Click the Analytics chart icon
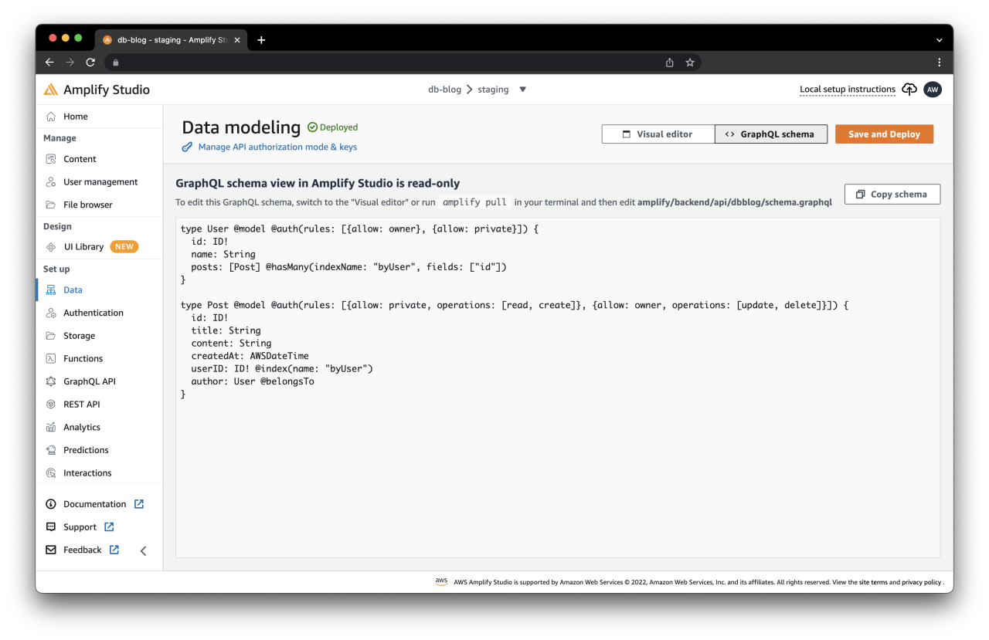Viewport: 989px width, 640px height. point(51,427)
